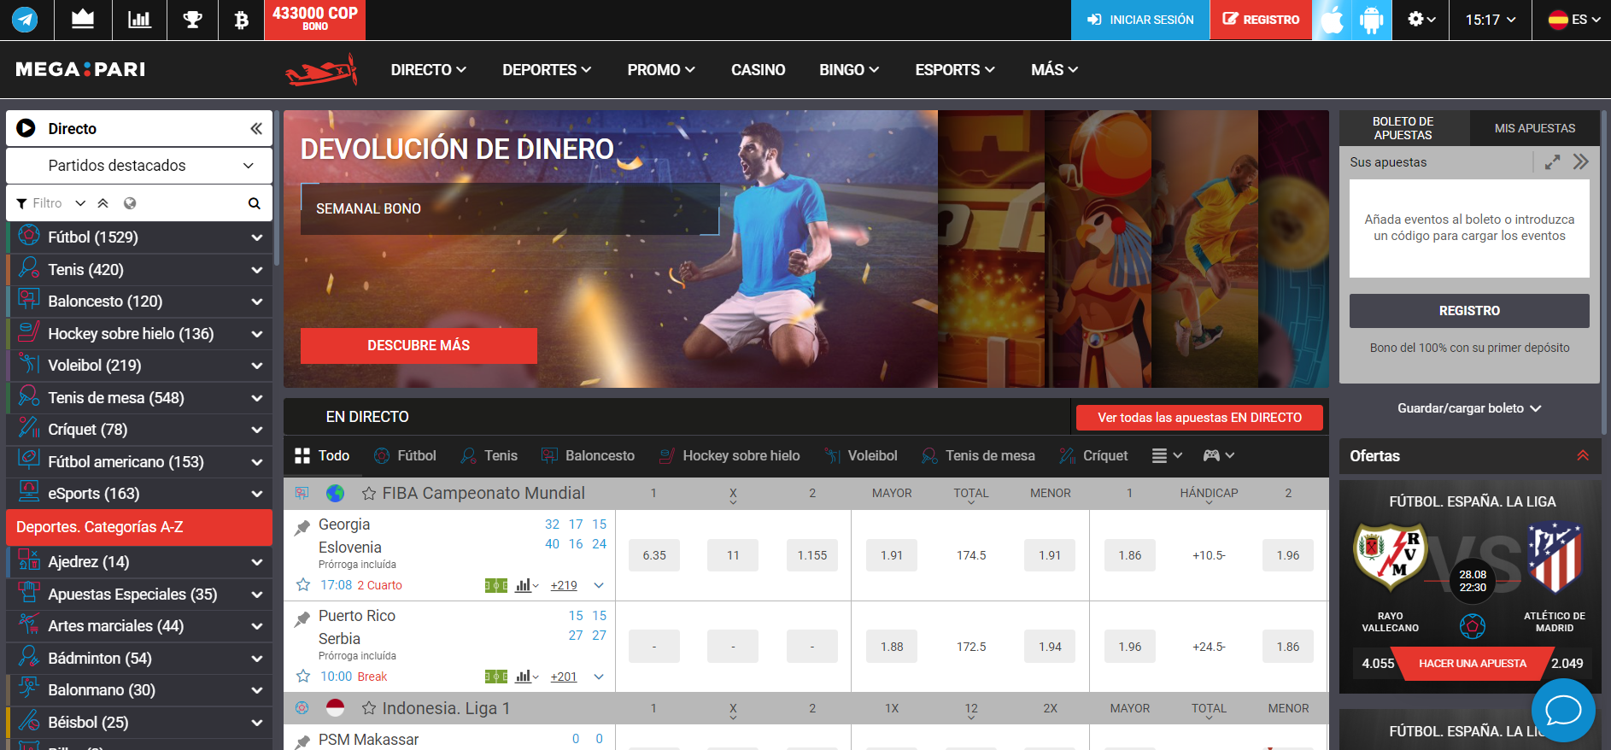Pin the Georgia vs Eslovenia match
Screen dimensions: 1611x750
(x=302, y=528)
